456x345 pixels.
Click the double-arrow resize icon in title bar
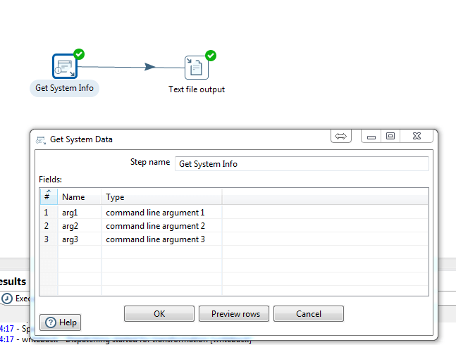point(341,137)
